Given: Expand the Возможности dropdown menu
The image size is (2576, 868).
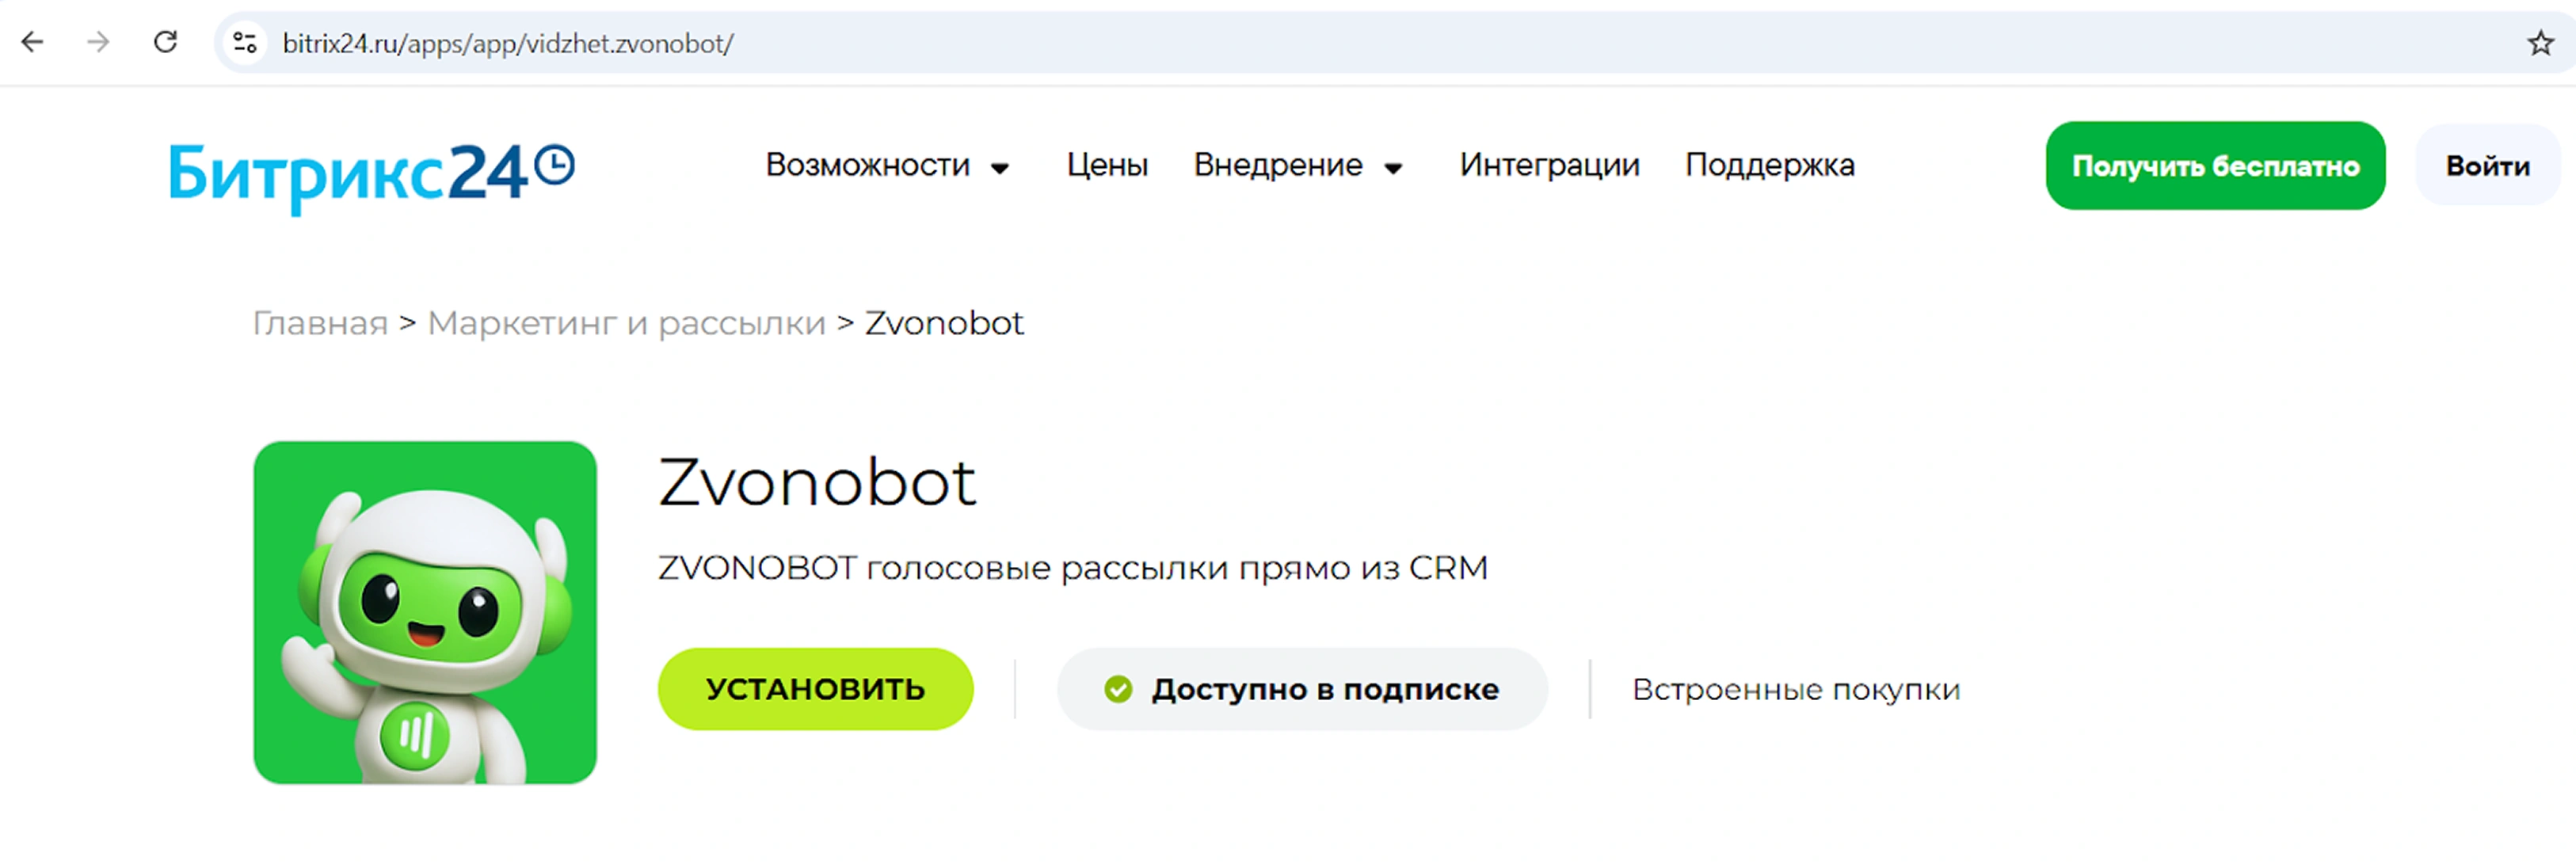Looking at the screenshot, I should (x=887, y=165).
